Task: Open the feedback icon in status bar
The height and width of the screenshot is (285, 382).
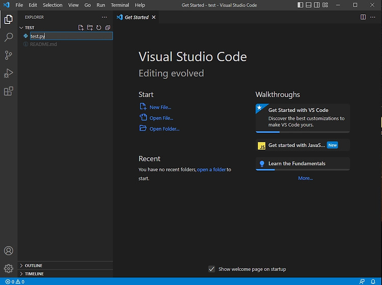Action: 362,281
